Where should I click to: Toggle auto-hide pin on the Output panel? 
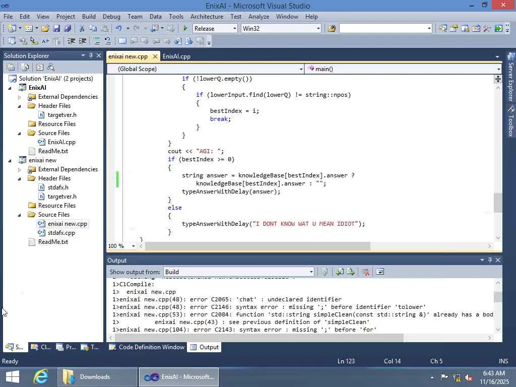click(490, 261)
